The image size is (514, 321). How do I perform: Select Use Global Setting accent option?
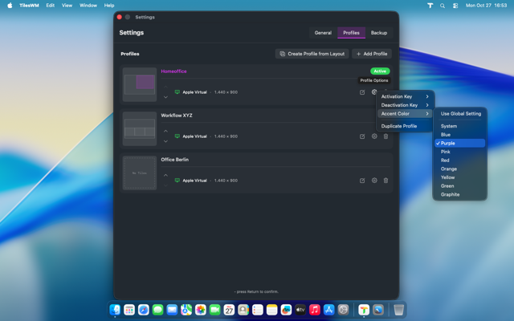pyautogui.click(x=459, y=114)
